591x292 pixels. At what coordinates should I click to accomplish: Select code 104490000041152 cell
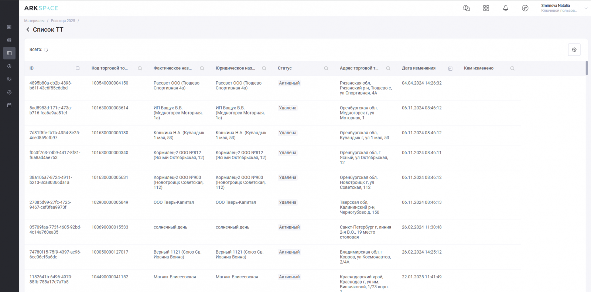point(110,277)
